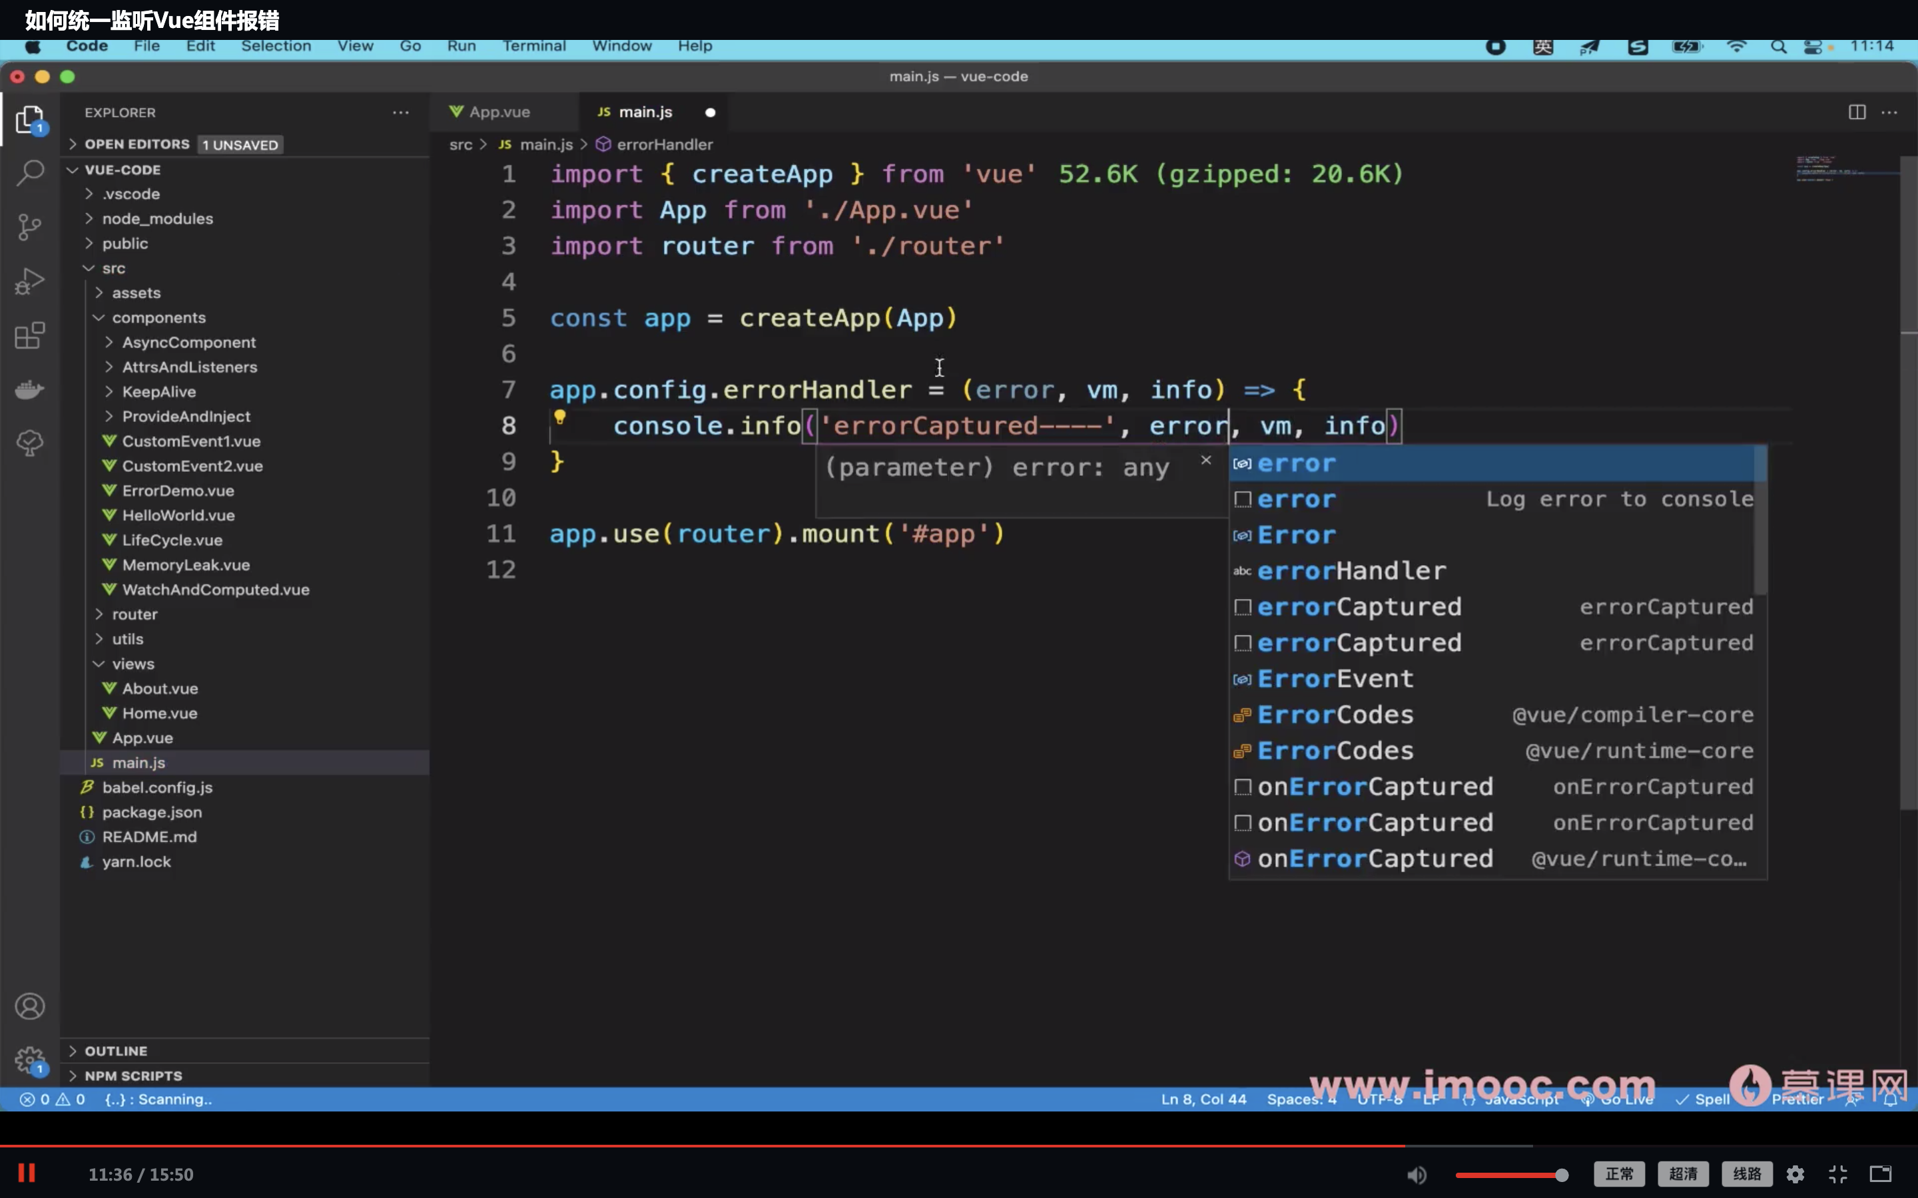Open ErrorDemo.vue in the explorer
Screen dimensions: 1918x1198
click(178, 491)
